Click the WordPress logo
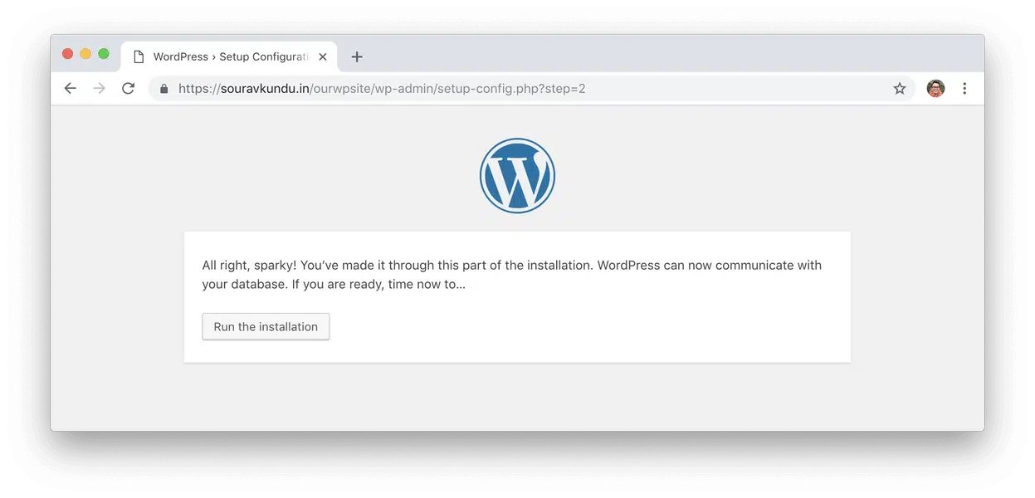The image size is (1035, 498). tap(517, 176)
